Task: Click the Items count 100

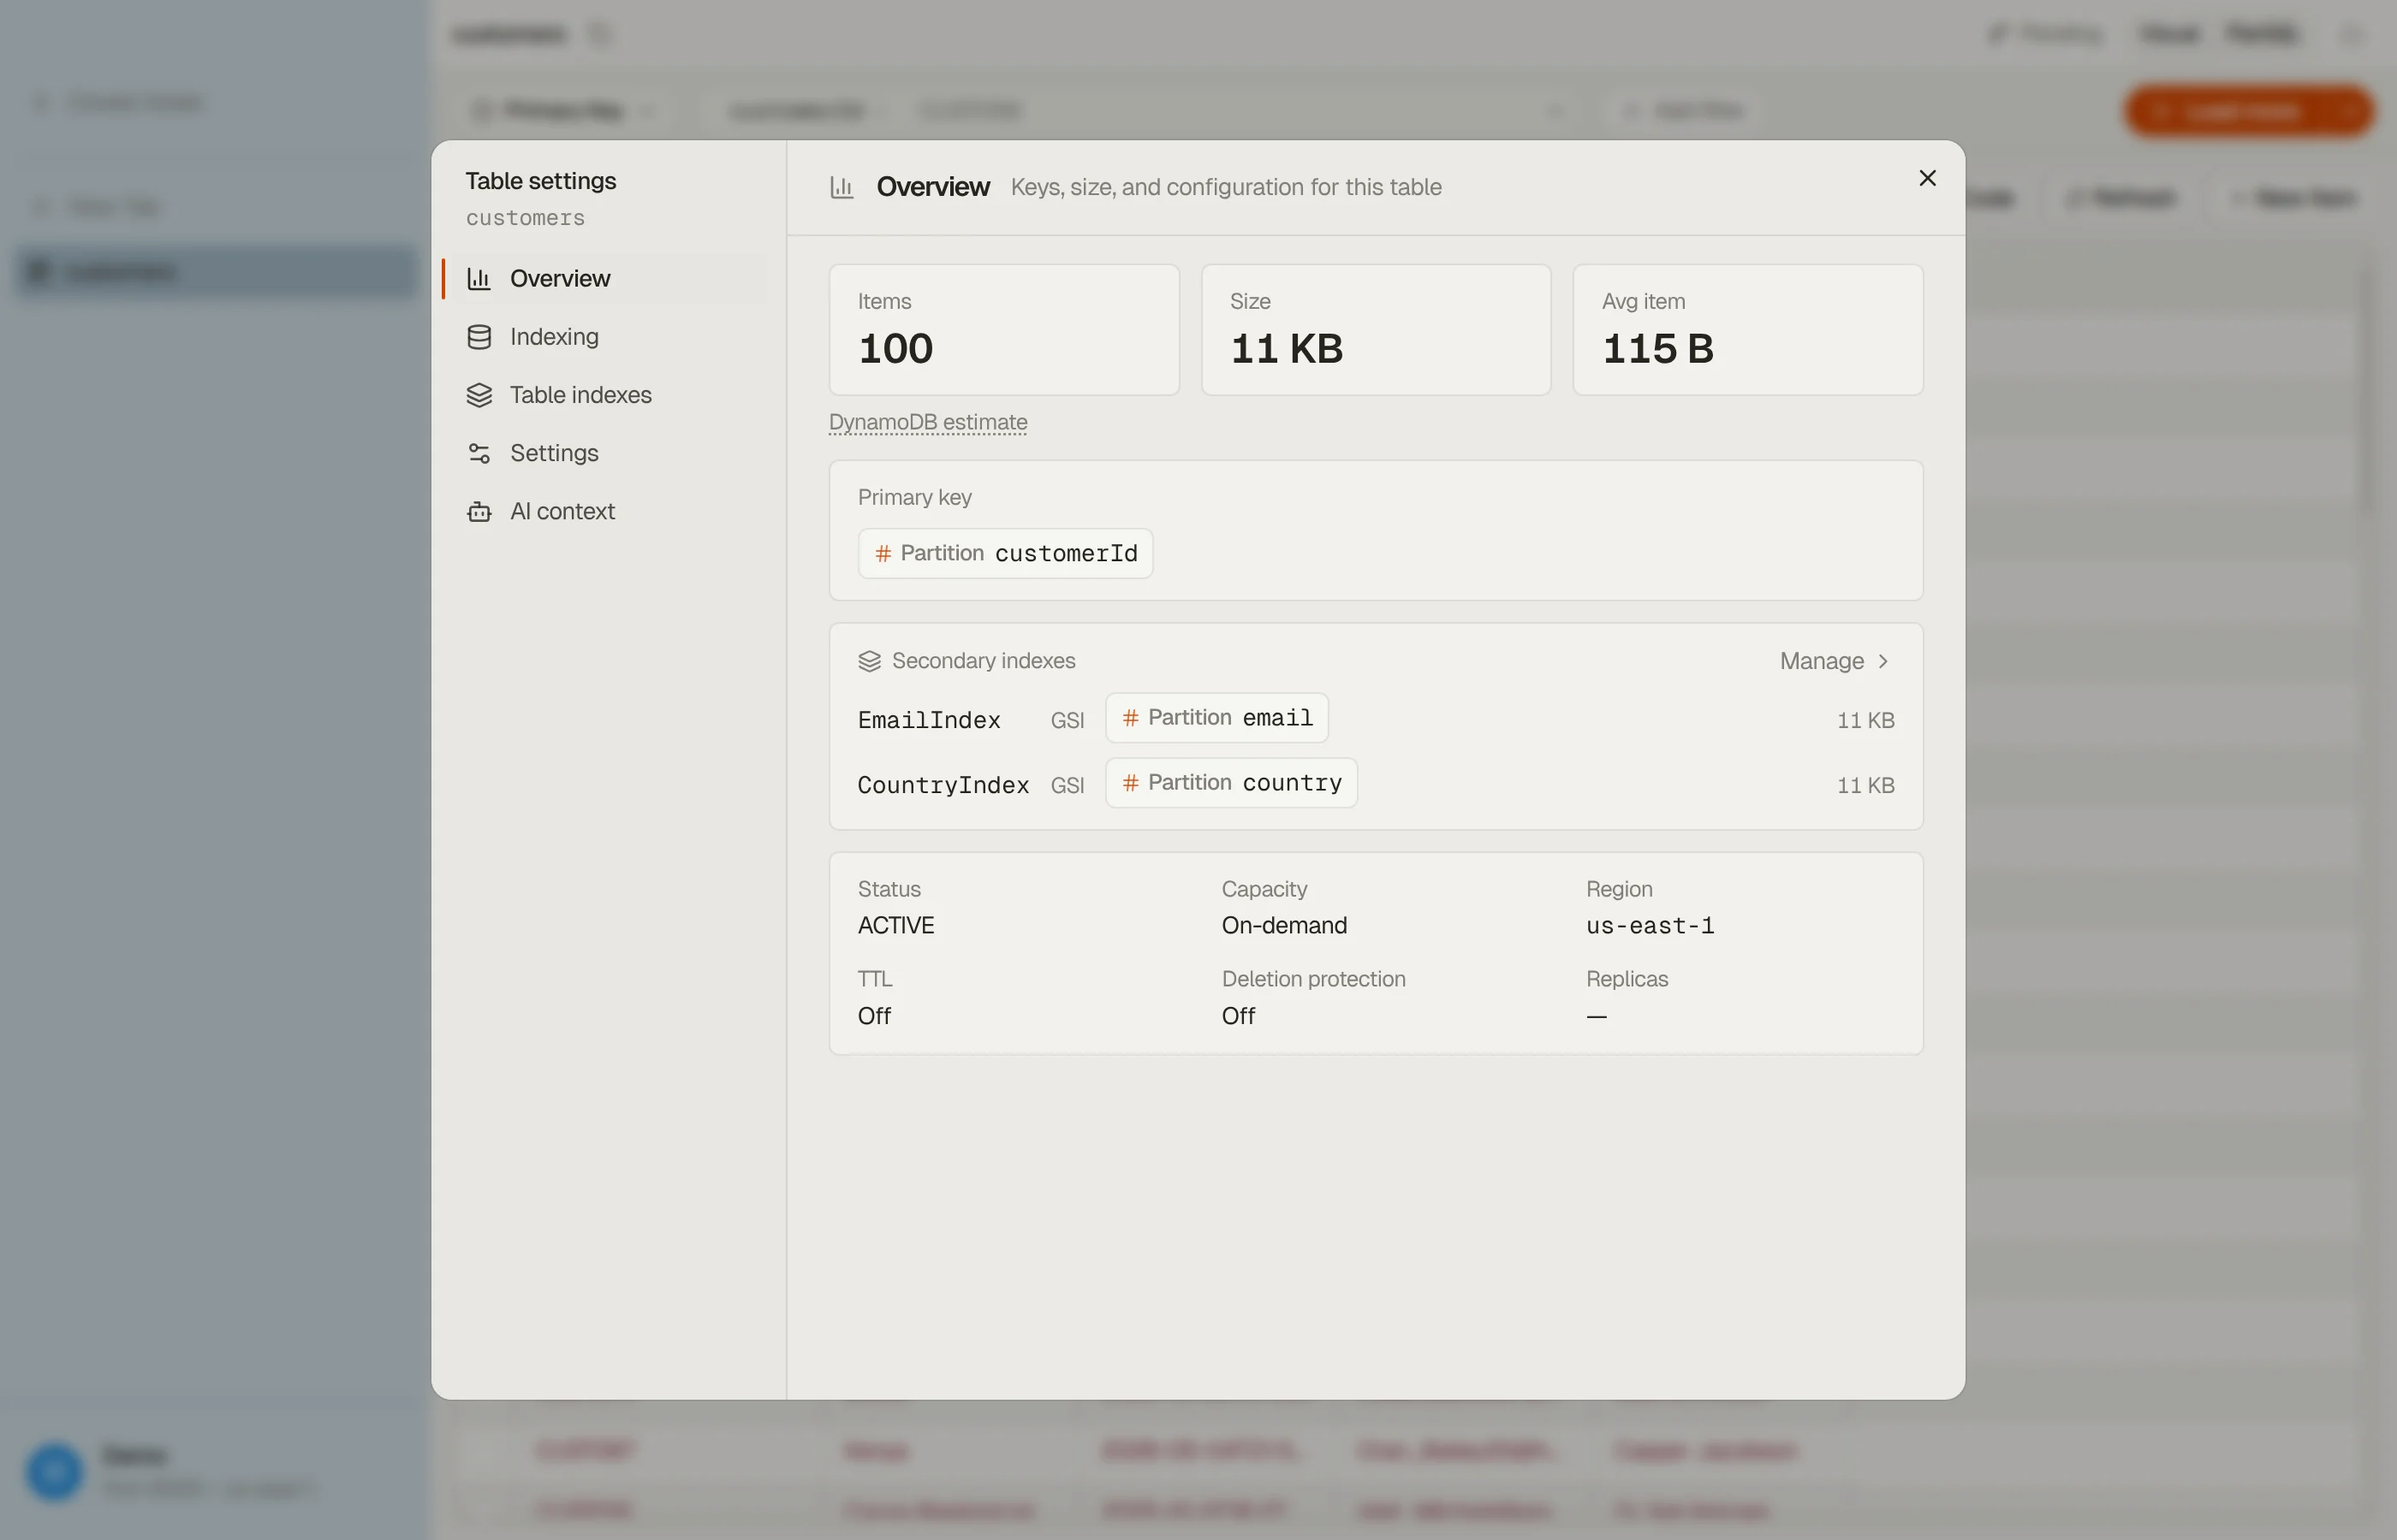Action: pyautogui.click(x=895, y=349)
